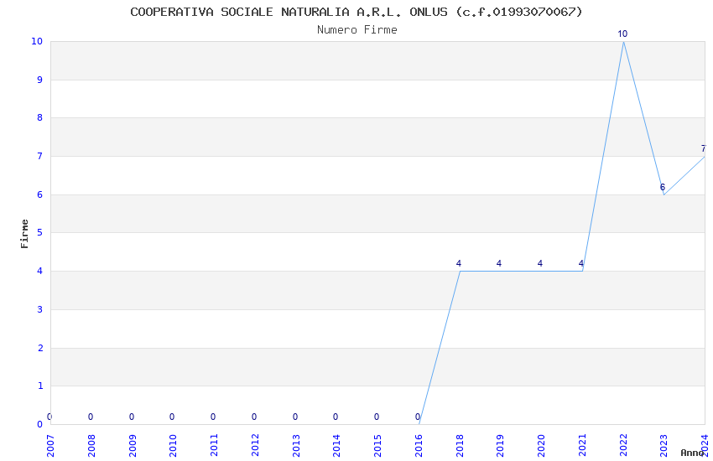
Task: Click the data label 4 above 2021
Action: [x=581, y=263]
